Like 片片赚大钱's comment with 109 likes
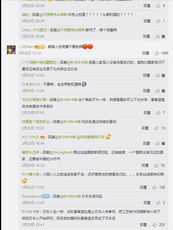The image size is (173, 230). pyautogui.click(x=155, y=187)
